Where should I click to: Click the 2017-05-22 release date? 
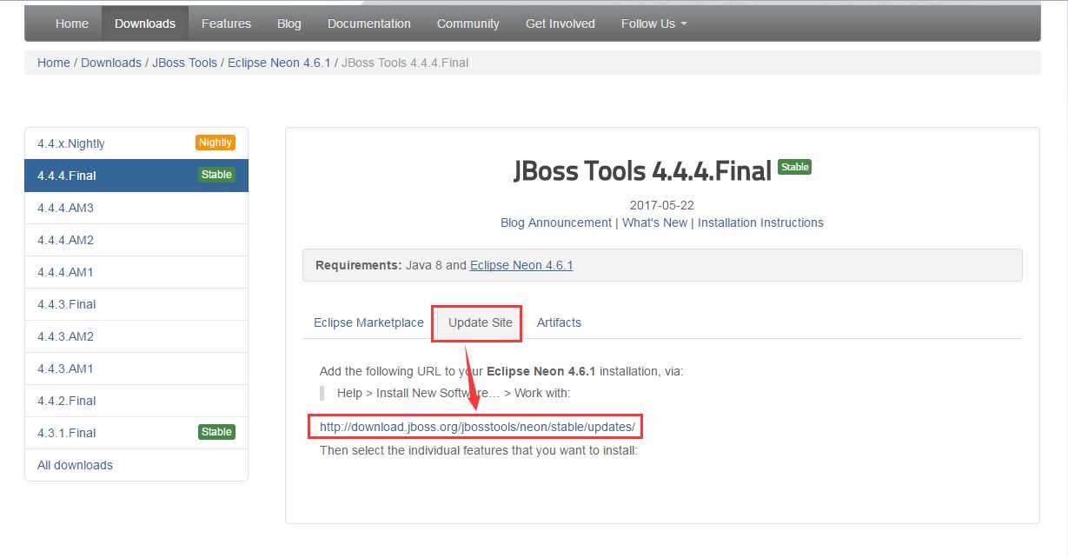[662, 205]
